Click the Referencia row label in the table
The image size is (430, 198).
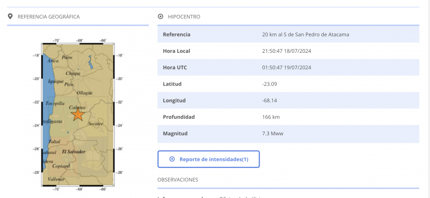tap(176, 35)
